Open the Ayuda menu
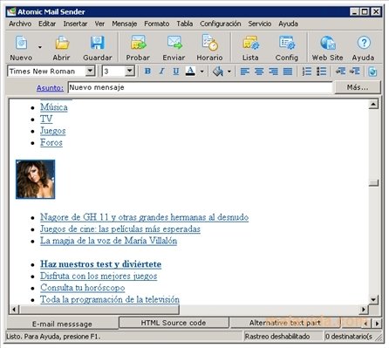 point(288,24)
